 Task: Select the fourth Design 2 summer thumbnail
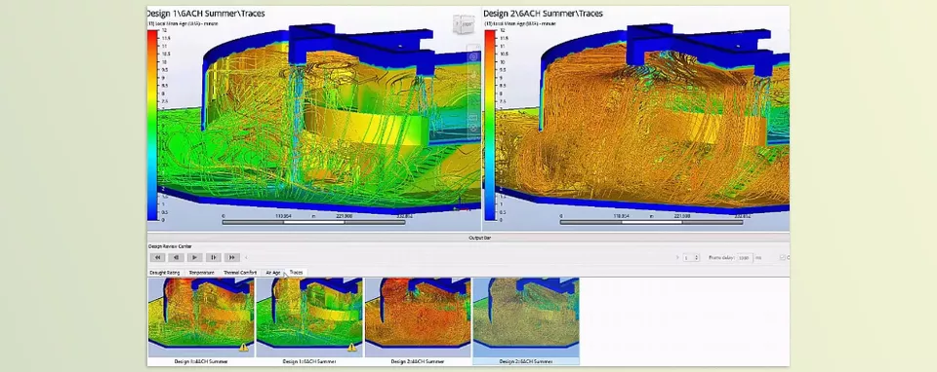[525, 321]
